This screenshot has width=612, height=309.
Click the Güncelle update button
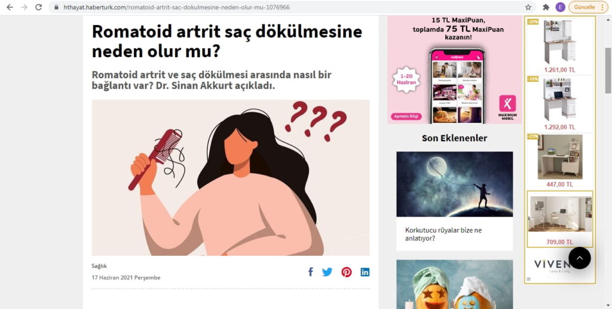coord(588,7)
